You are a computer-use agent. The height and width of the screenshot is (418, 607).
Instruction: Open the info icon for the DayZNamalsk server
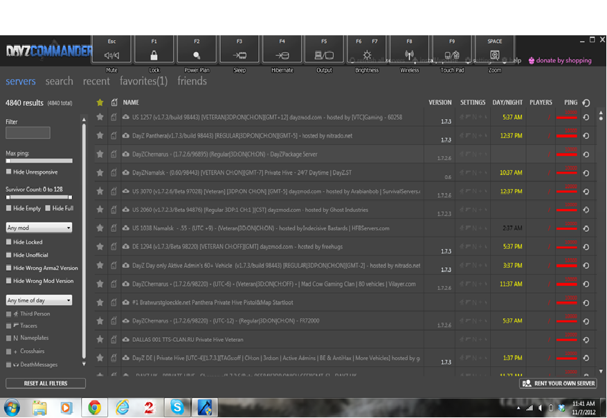tap(114, 173)
